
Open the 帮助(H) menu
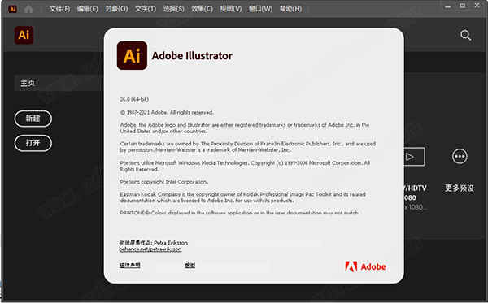click(x=290, y=9)
